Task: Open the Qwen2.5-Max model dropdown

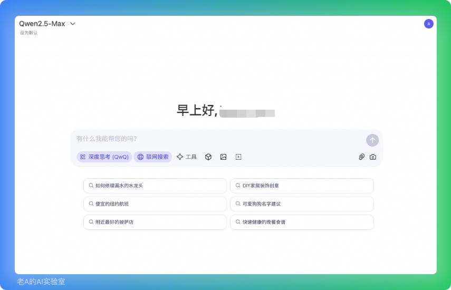Action: [47, 24]
